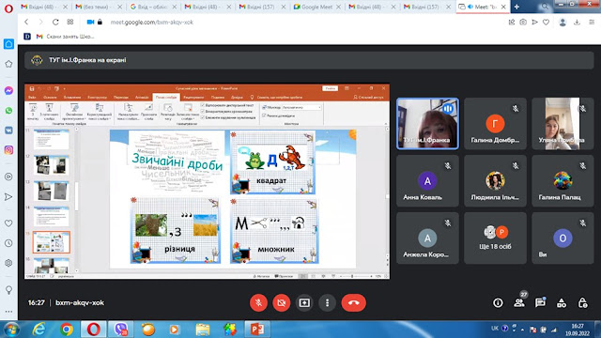601x338 pixels.
Task: Open settings gear in Opera sidebar
Action: pos(8,263)
